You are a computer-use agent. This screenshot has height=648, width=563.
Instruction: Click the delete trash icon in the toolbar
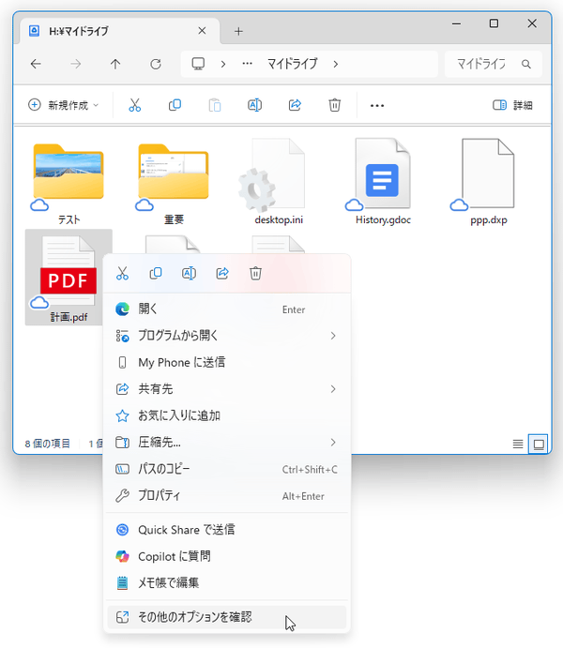pyautogui.click(x=335, y=105)
